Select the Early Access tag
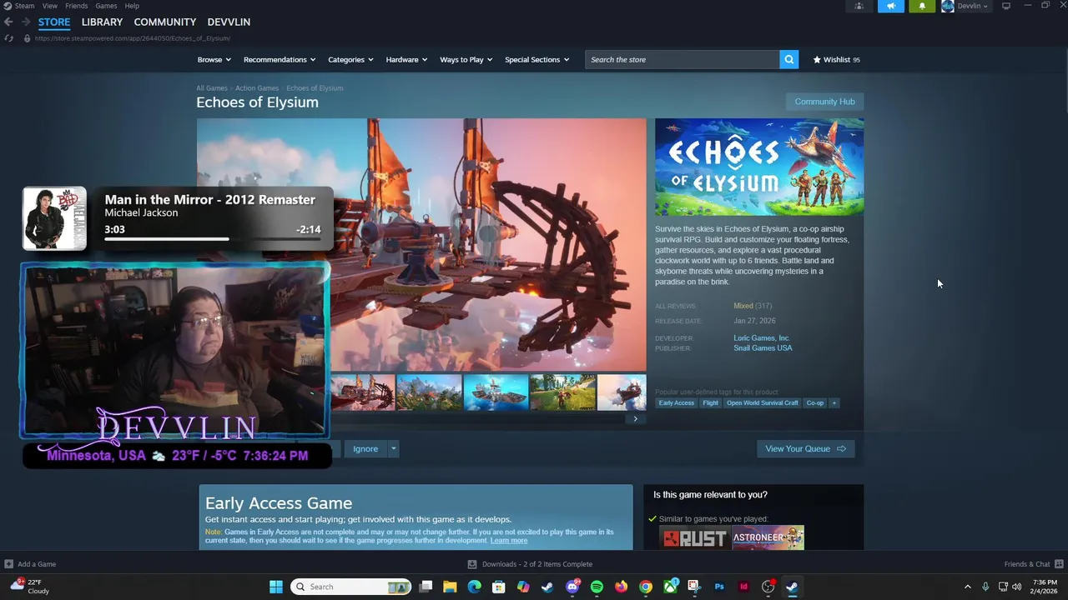Screen dimensions: 1068x600 coord(676,403)
